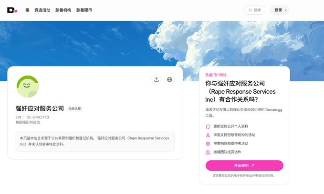Open the globe website icon
Viewport: 324px width, 194px height.
point(169,79)
